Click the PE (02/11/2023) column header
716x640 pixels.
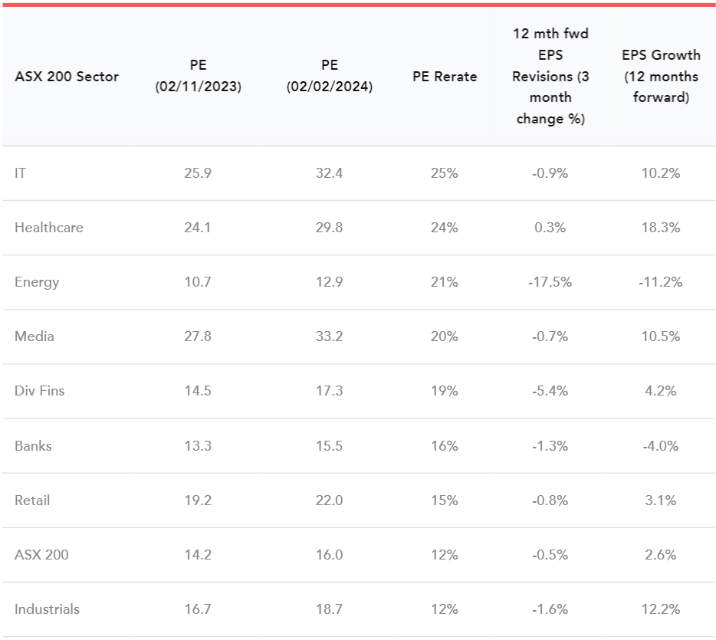click(x=198, y=77)
